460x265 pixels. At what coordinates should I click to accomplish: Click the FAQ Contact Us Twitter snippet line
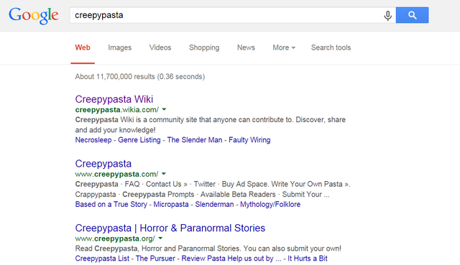point(213,184)
